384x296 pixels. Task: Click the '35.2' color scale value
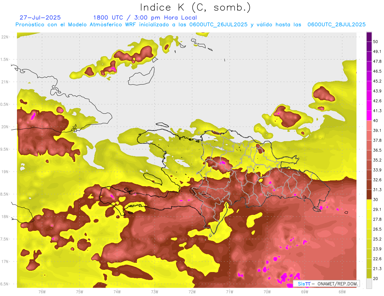(377, 160)
